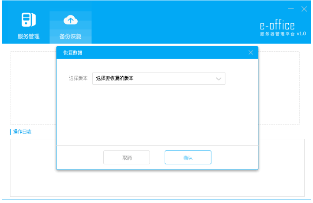
Task: Click the 服务器管理平台 v1.0 subtitle
Action: [283, 34]
